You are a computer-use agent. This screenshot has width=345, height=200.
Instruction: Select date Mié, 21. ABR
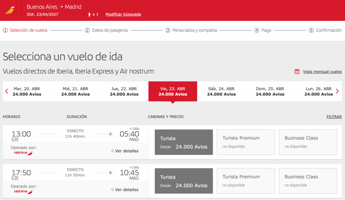(x=75, y=92)
